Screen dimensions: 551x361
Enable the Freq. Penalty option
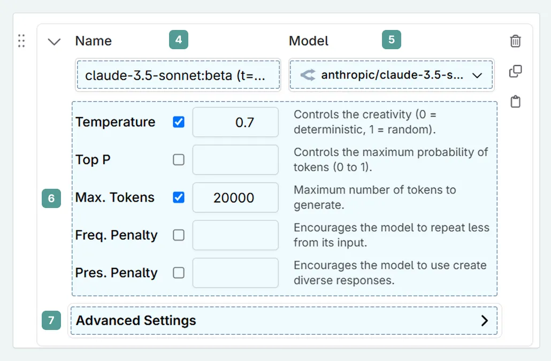(178, 235)
